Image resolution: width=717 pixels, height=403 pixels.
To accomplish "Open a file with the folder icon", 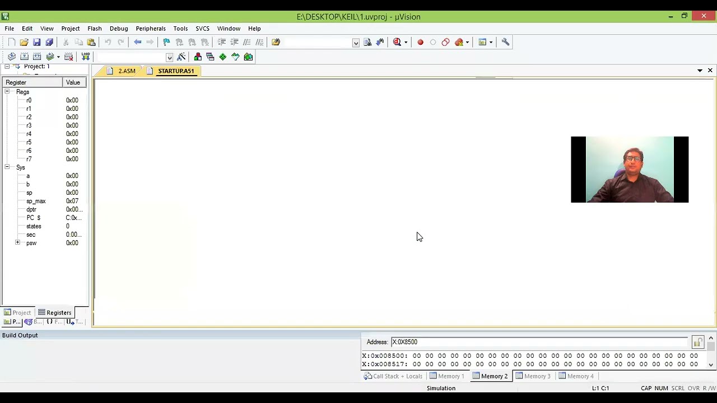I will pos(24,42).
